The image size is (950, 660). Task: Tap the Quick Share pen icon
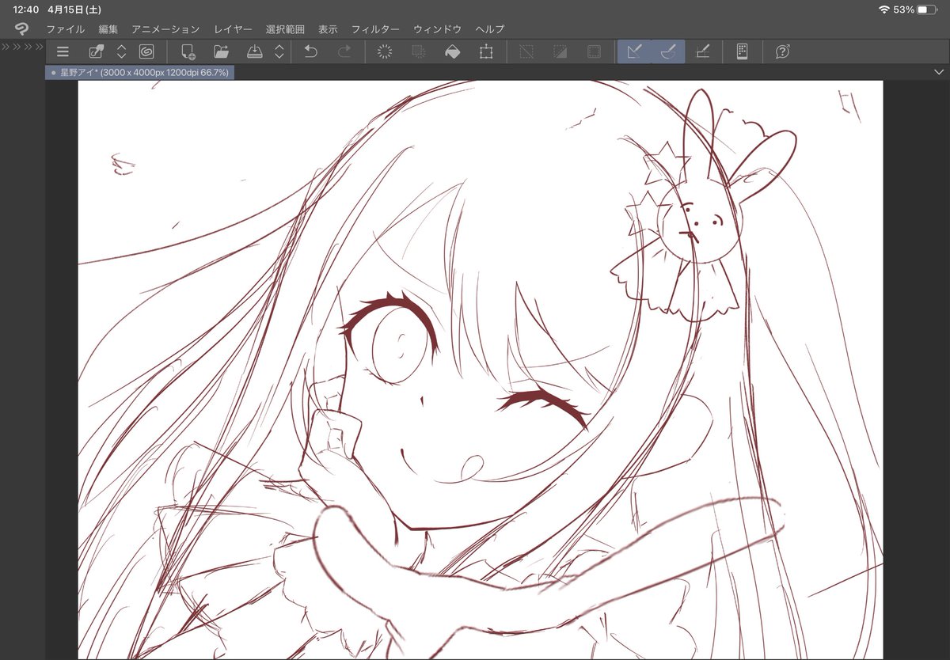(97, 52)
